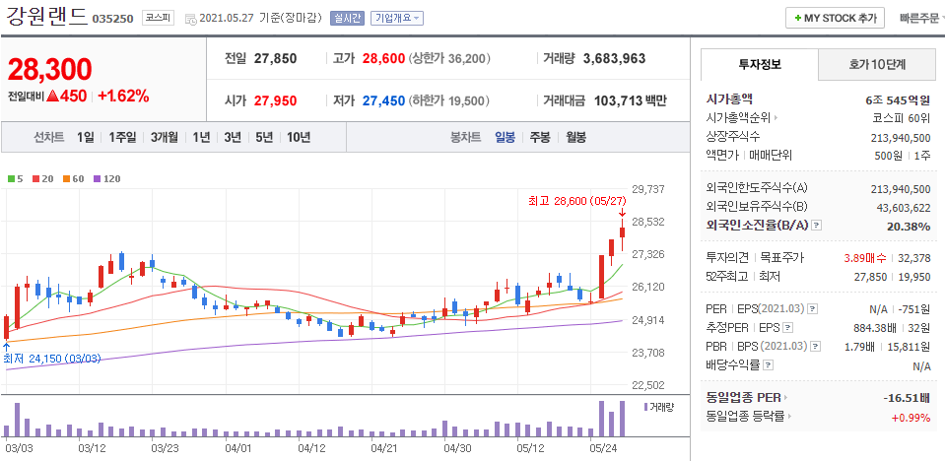
Task: Open the 빠른주문 dropdown
Action: 921,18
